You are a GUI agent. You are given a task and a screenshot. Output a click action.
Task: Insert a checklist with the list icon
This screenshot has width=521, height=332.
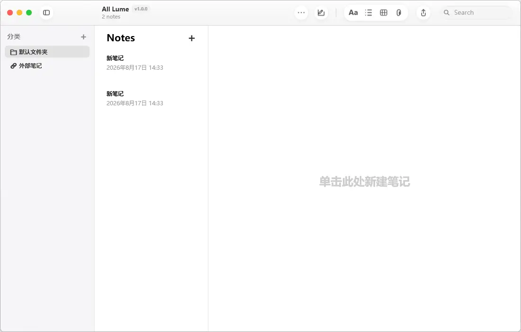click(x=368, y=13)
